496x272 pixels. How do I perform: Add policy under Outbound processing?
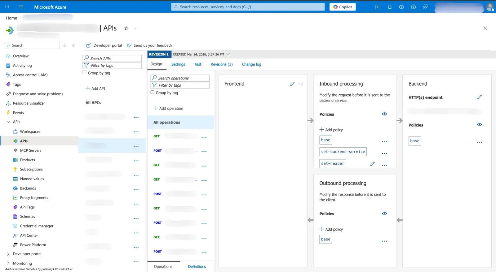point(331,229)
